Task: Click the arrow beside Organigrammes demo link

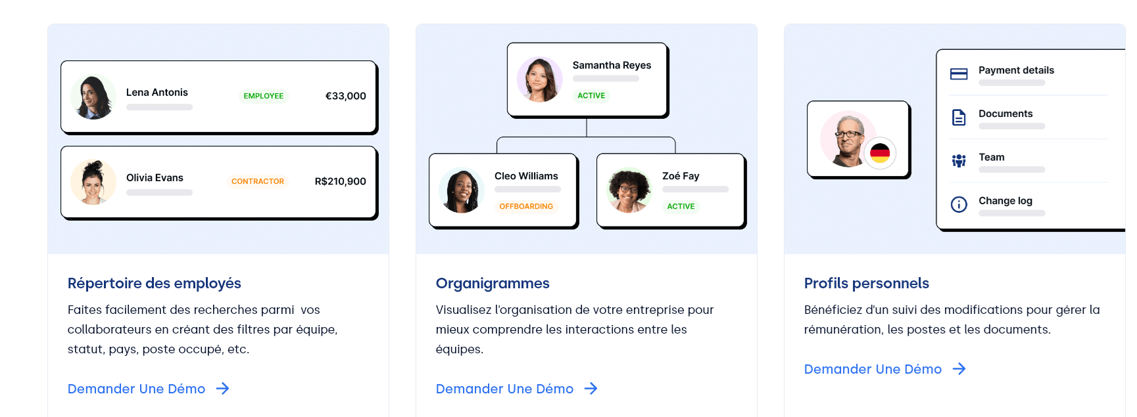Action: click(590, 389)
